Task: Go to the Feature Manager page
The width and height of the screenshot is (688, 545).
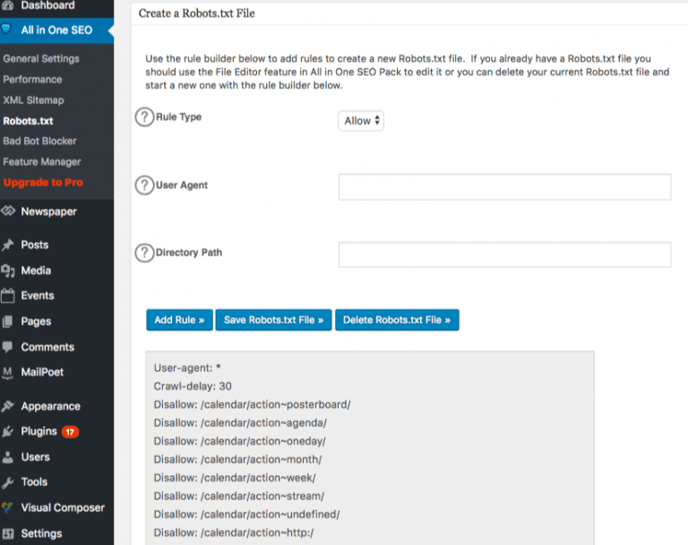Action: pos(41,161)
